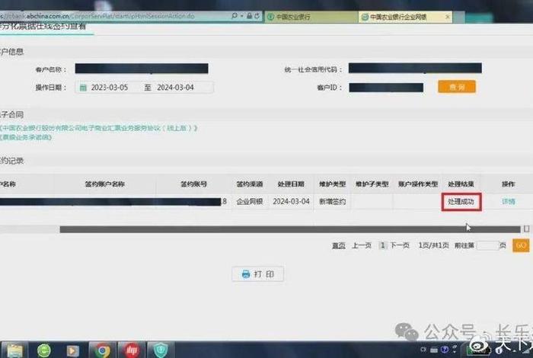The width and height of the screenshot is (533, 358).
Task: Click the 维护类型 column header
Action: point(332,184)
